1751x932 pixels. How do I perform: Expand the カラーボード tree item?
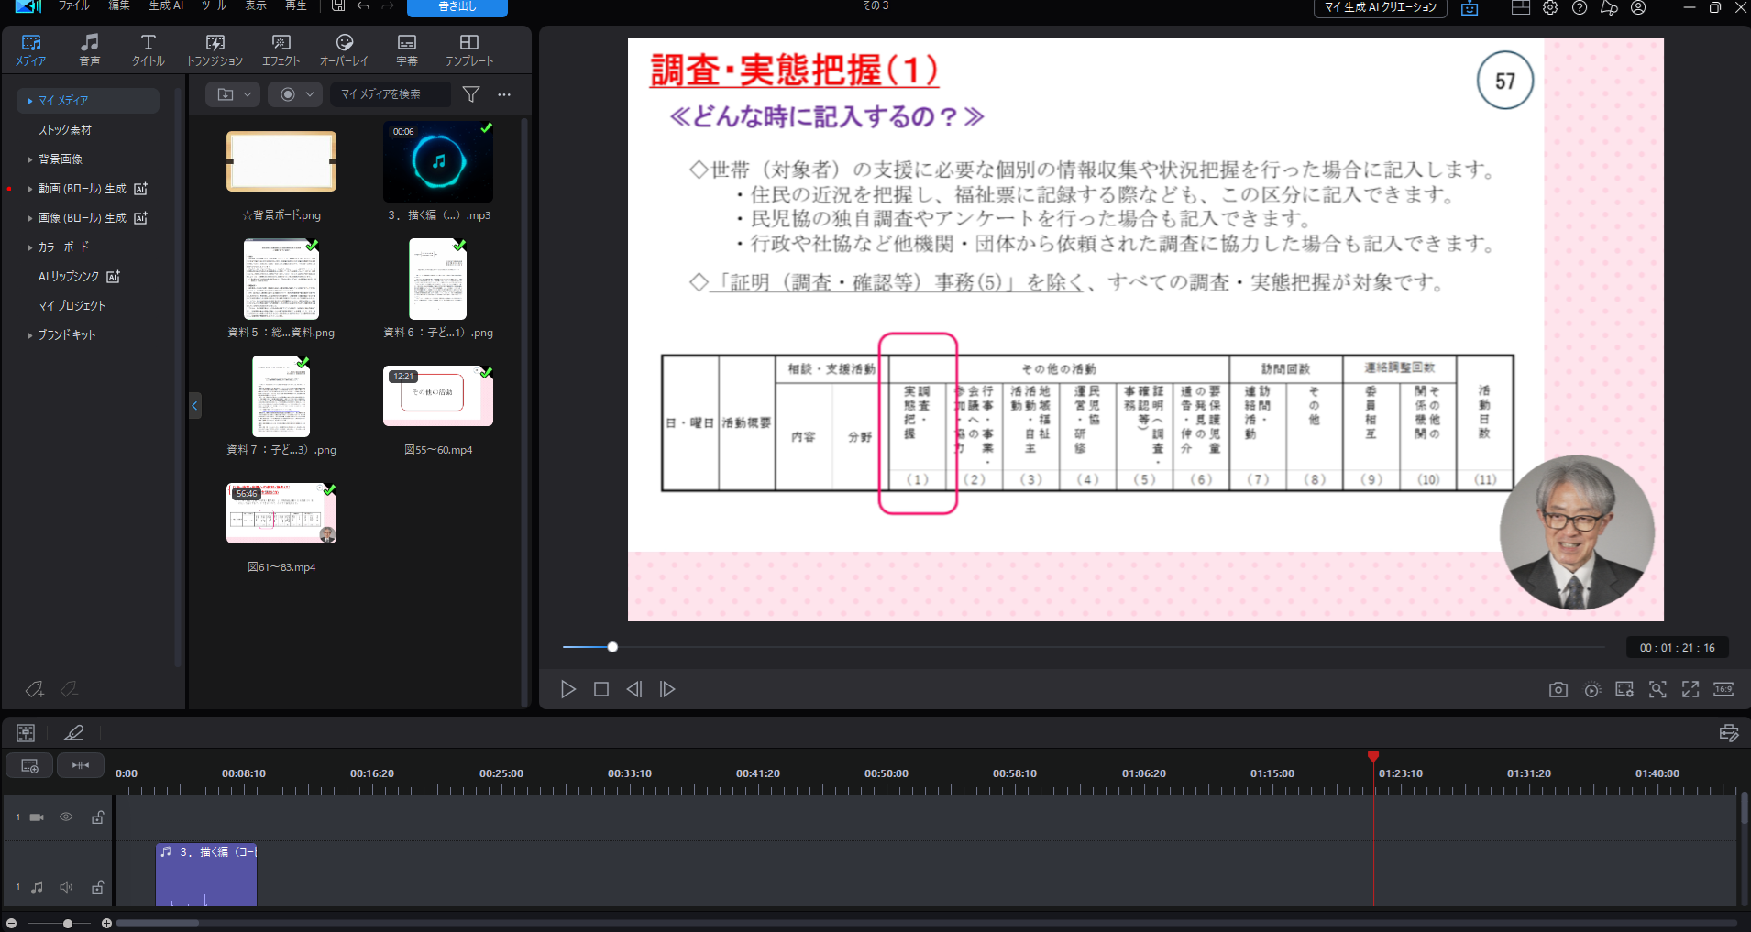click(29, 247)
